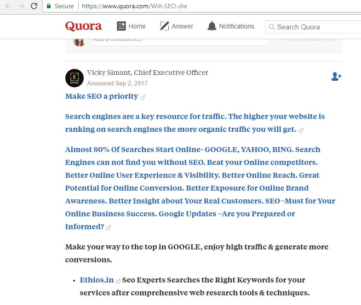Image resolution: width=361 pixels, height=305 pixels.
Task: Open the Notifications bell tab
Action: tap(231, 26)
